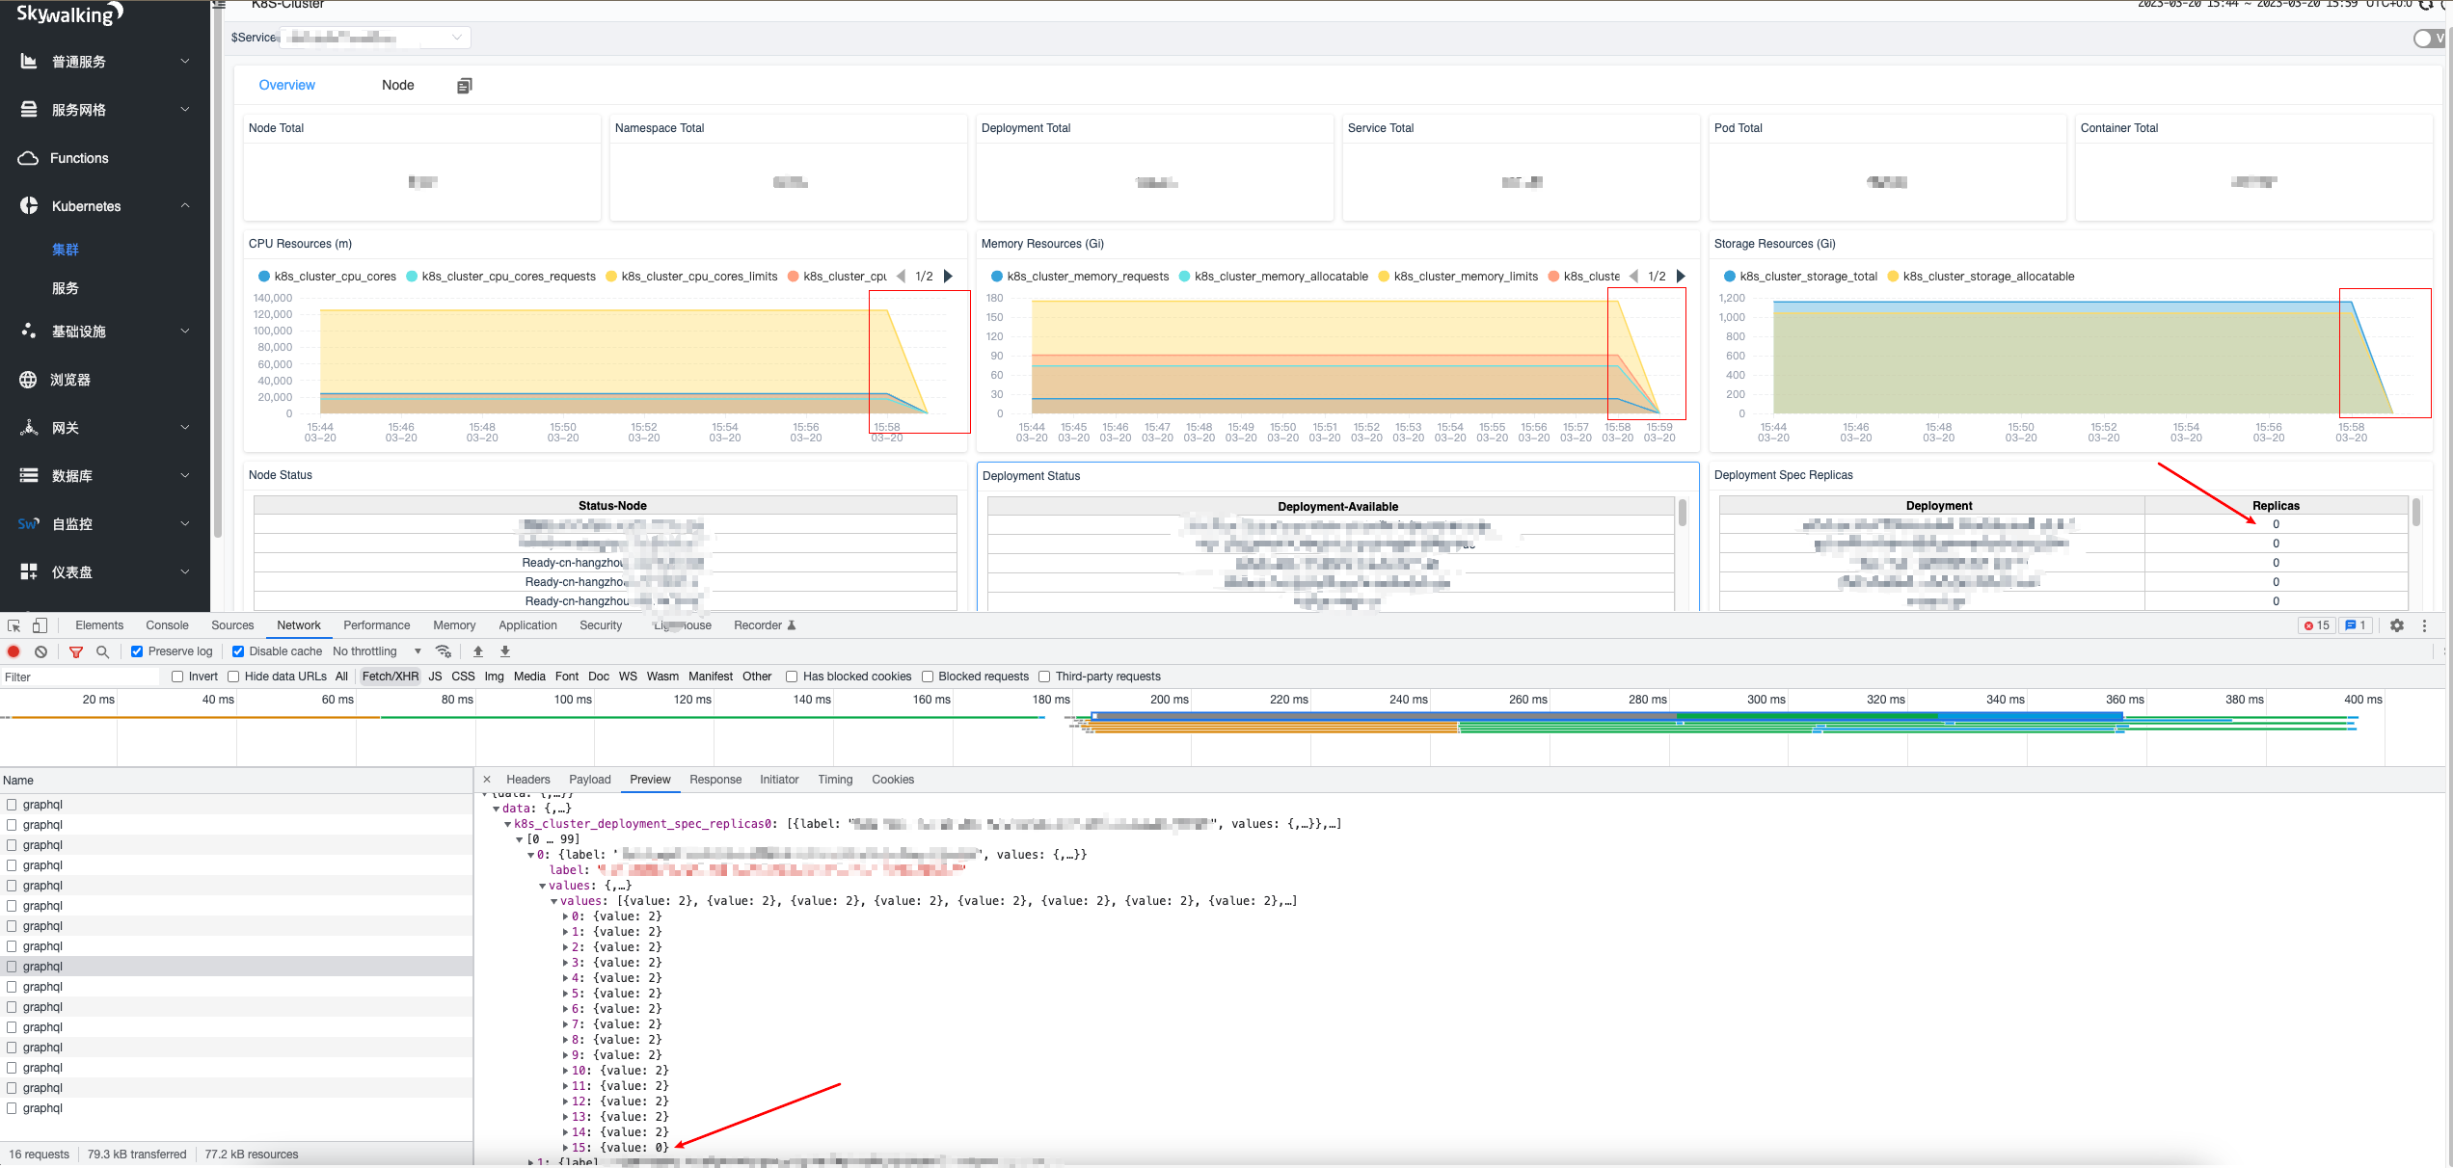Open the Headers tab of request
The image size is (2453, 1168).
(527, 780)
